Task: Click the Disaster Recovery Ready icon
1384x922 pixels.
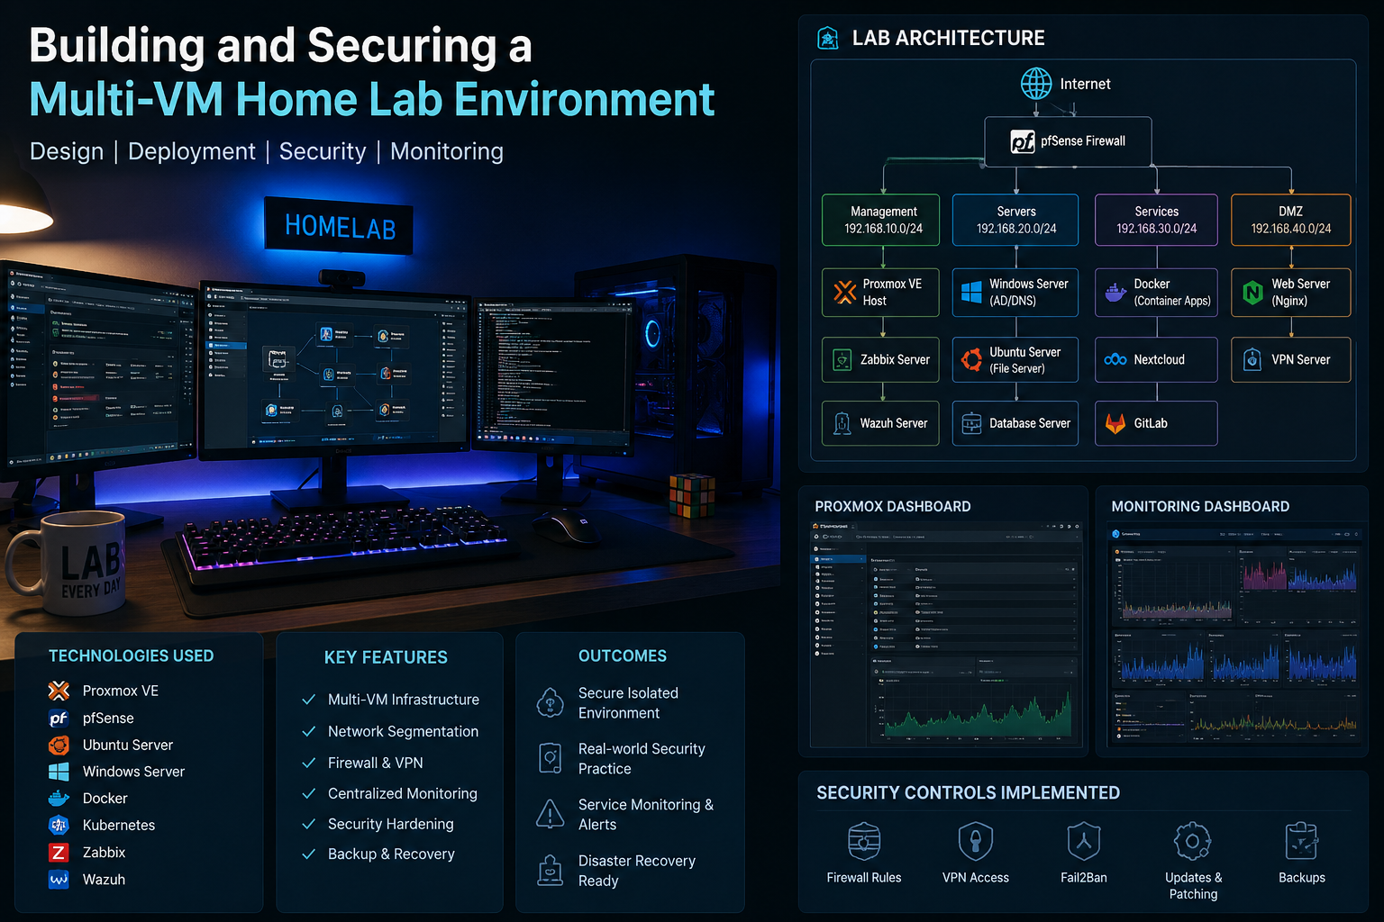Action: coord(550,870)
